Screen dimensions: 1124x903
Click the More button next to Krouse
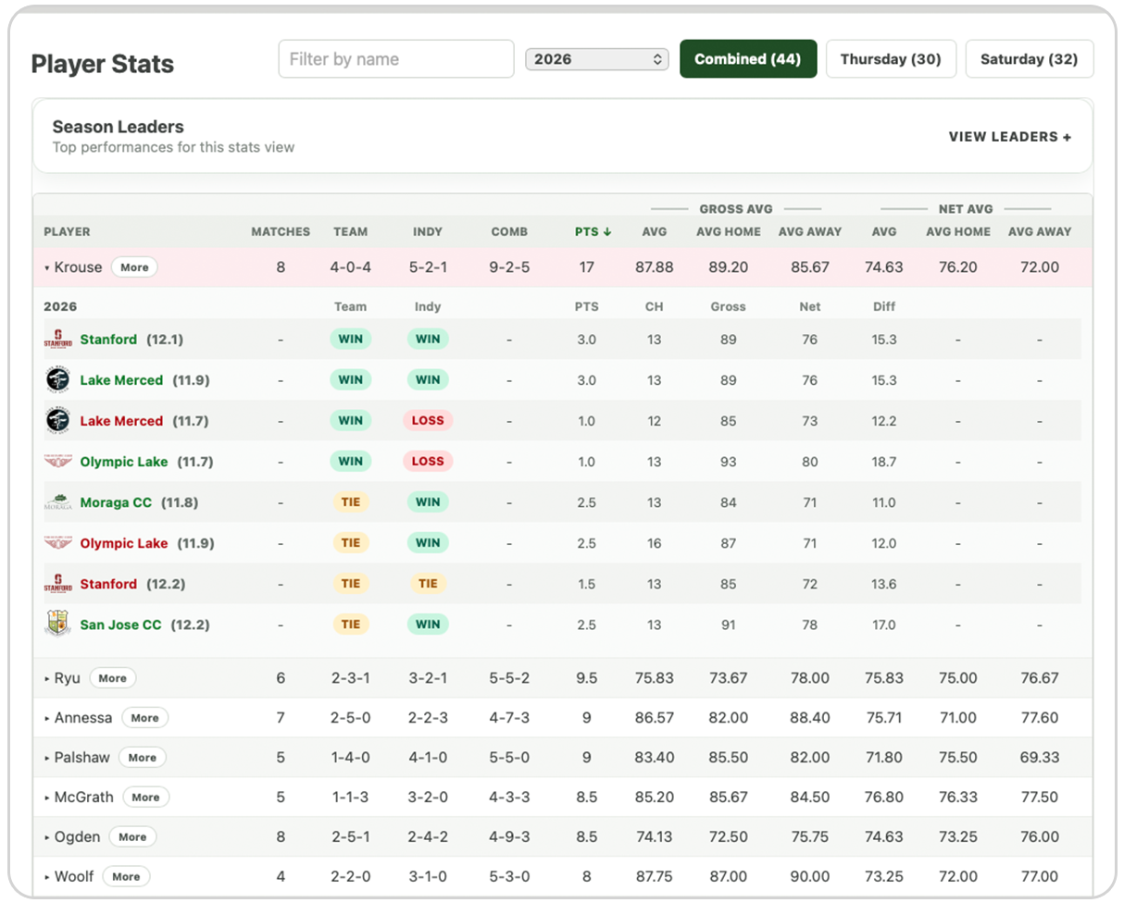coord(134,267)
